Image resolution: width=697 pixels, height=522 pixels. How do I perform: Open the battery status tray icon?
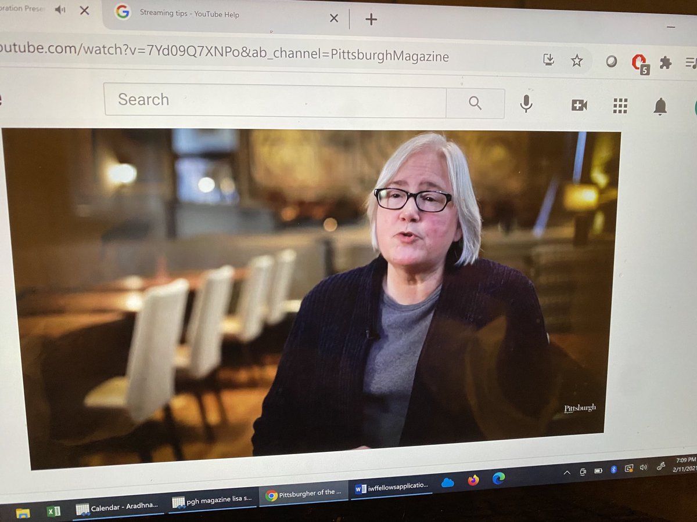(x=598, y=470)
